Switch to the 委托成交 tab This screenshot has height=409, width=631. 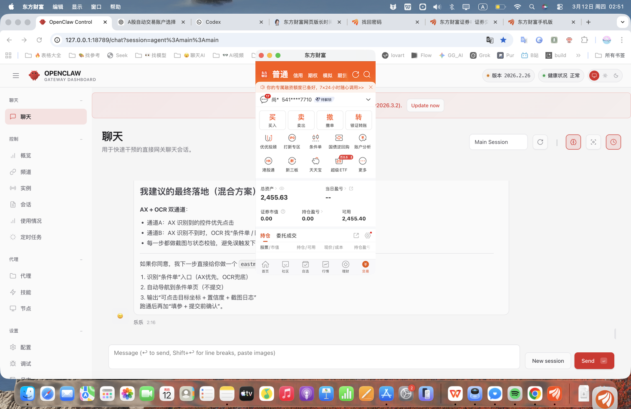[x=286, y=236]
